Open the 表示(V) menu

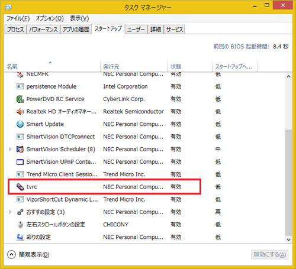pos(79,18)
